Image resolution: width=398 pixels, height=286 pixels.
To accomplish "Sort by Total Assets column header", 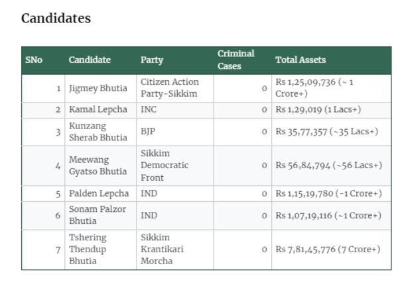I will point(300,60).
